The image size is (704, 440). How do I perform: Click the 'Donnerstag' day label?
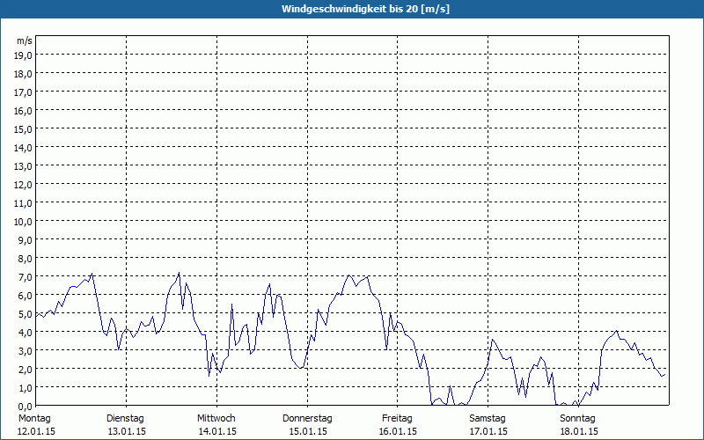coord(307,419)
